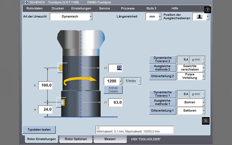The width and height of the screenshot is (232, 145).
Task: Click the lower correction plane marker icon
Action: (62, 102)
